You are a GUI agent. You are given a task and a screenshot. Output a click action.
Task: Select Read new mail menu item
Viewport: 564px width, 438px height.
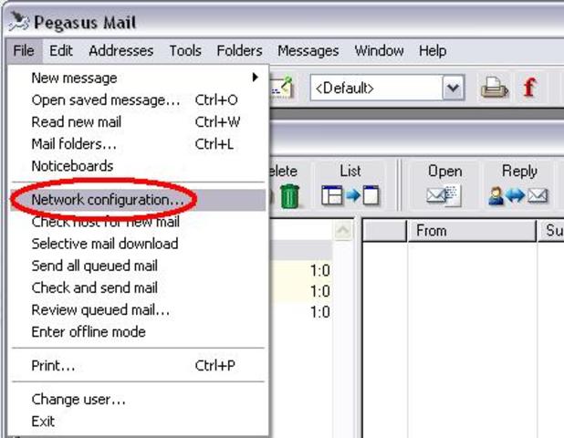pyautogui.click(x=138, y=122)
